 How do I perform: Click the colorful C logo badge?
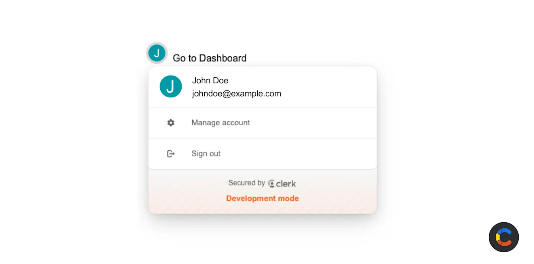pyautogui.click(x=504, y=237)
